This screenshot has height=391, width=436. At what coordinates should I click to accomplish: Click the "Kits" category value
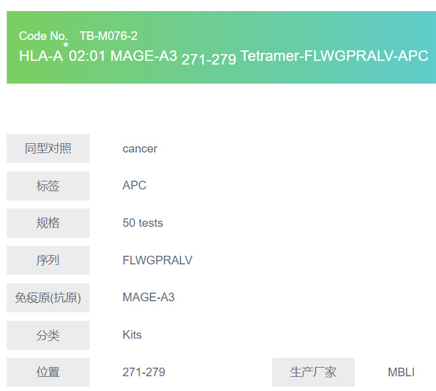132,335
